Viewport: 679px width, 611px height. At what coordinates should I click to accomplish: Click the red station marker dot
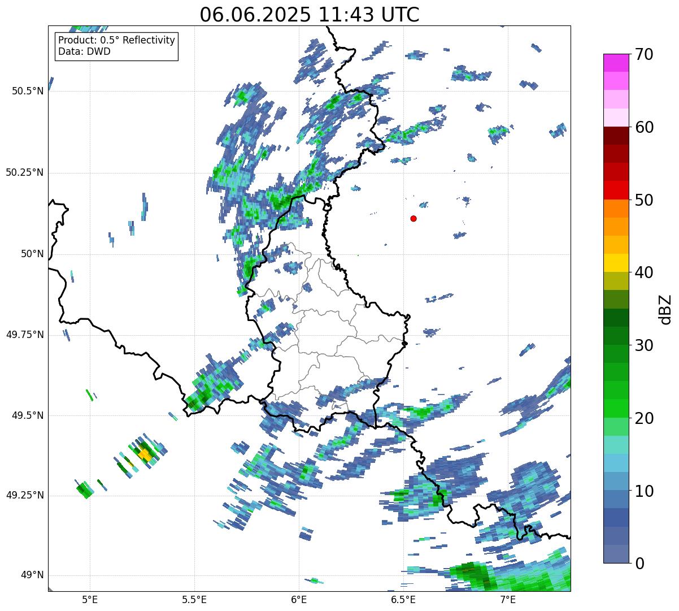click(x=414, y=218)
